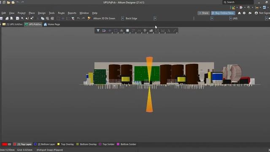Expand the alignment tools dropdown arrow at top right
Image resolution: width=270 pixels, height=152 pixels.
pyautogui.click(x=245, y=8)
